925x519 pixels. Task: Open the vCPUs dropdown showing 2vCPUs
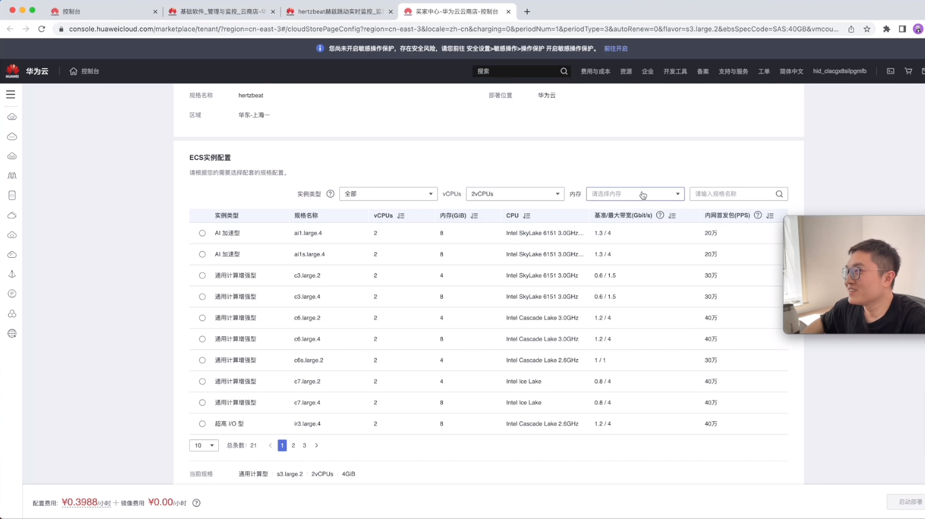[515, 194]
